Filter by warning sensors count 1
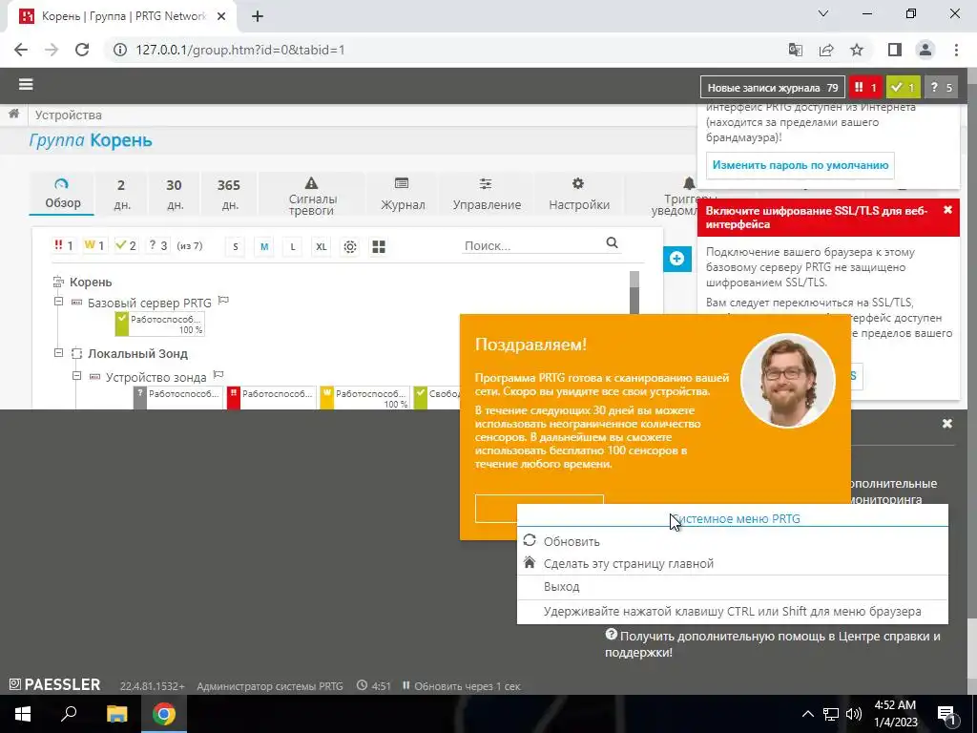The width and height of the screenshot is (977, 733). (x=94, y=245)
